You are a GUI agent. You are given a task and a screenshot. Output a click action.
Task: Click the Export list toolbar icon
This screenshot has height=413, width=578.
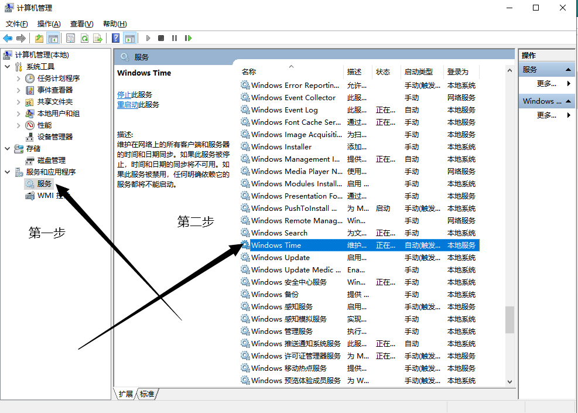98,38
